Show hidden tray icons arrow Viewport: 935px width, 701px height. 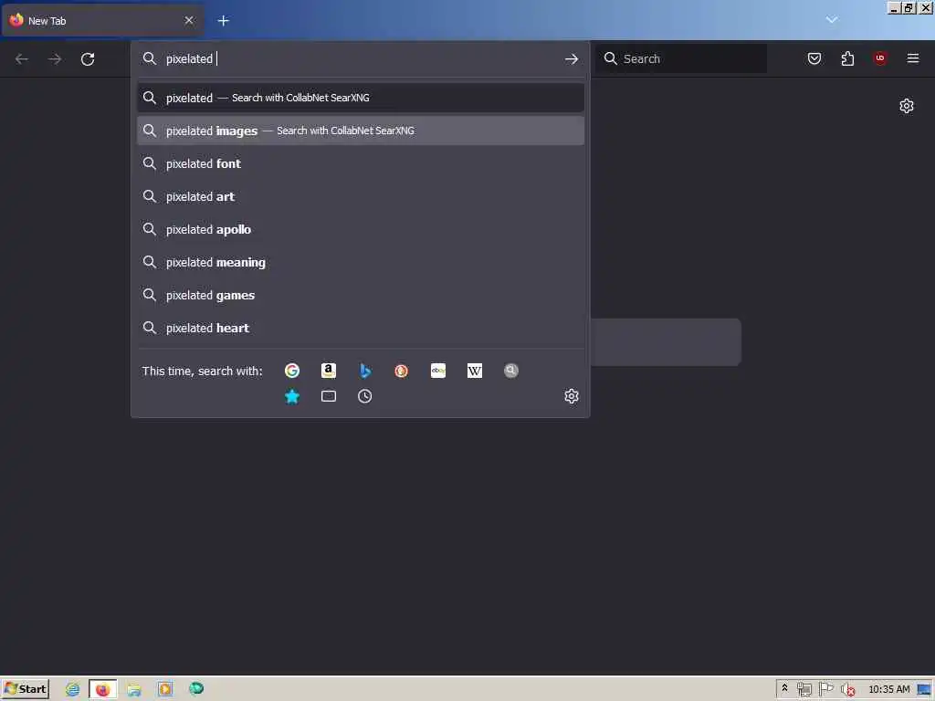click(784, 688)
